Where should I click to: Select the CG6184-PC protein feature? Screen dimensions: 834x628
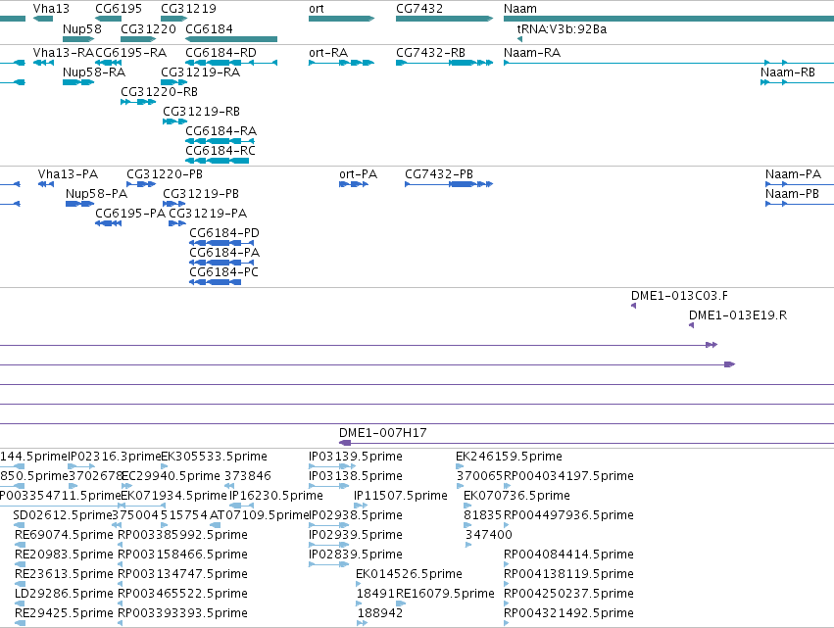(x=216, y=282)
